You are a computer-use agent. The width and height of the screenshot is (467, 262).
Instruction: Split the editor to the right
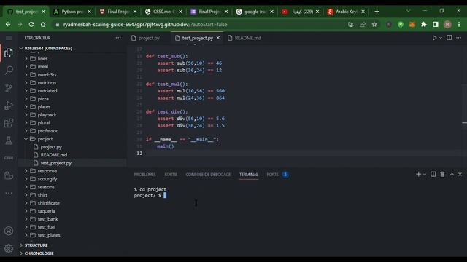point(449,38)
